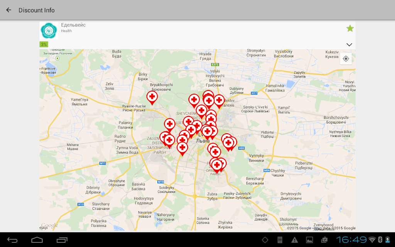The width and height of the screenshot is (395, 247).
Task: Tap the Pidbirtsi label on map
Action: coord(268,134)
